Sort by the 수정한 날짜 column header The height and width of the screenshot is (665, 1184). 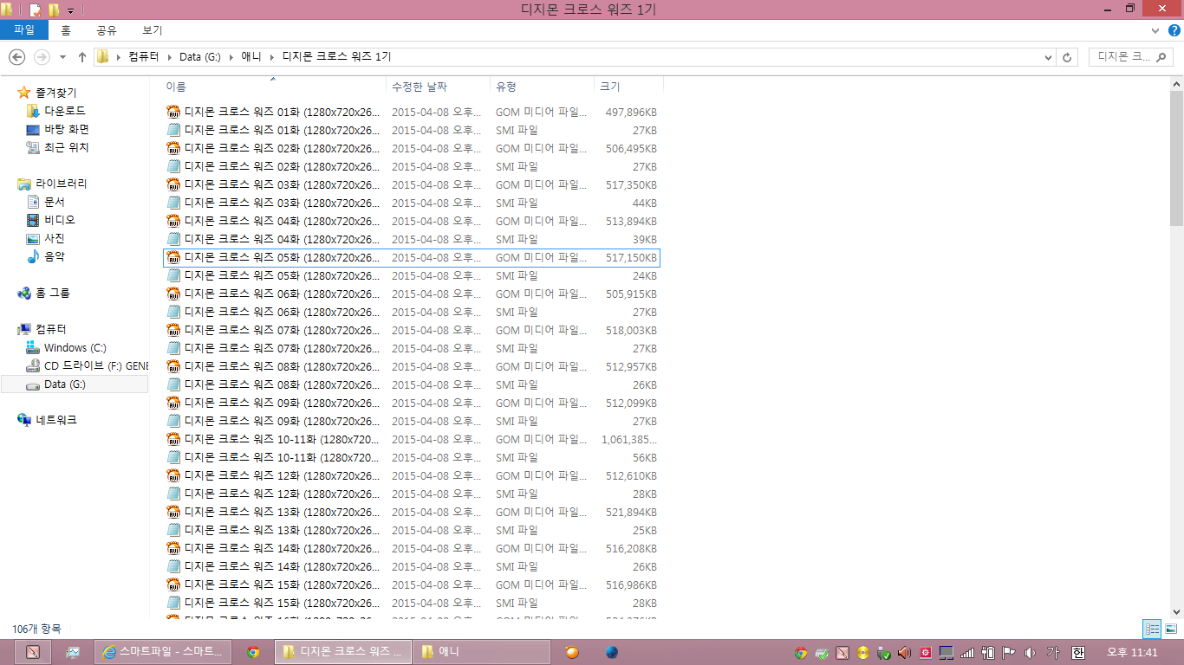[438, 87]
